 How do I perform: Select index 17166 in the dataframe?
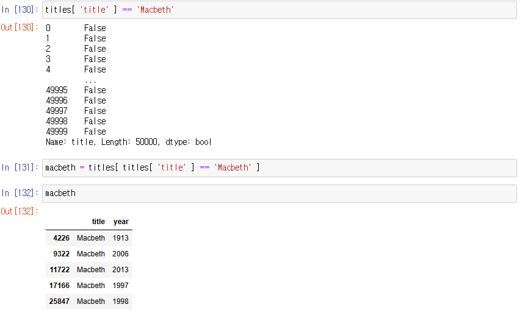tap(59, 285)
